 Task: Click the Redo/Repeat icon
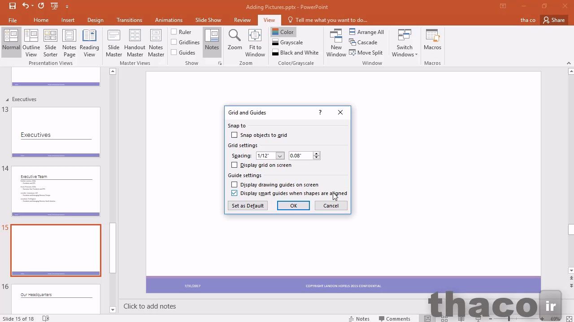pos(41,6)
